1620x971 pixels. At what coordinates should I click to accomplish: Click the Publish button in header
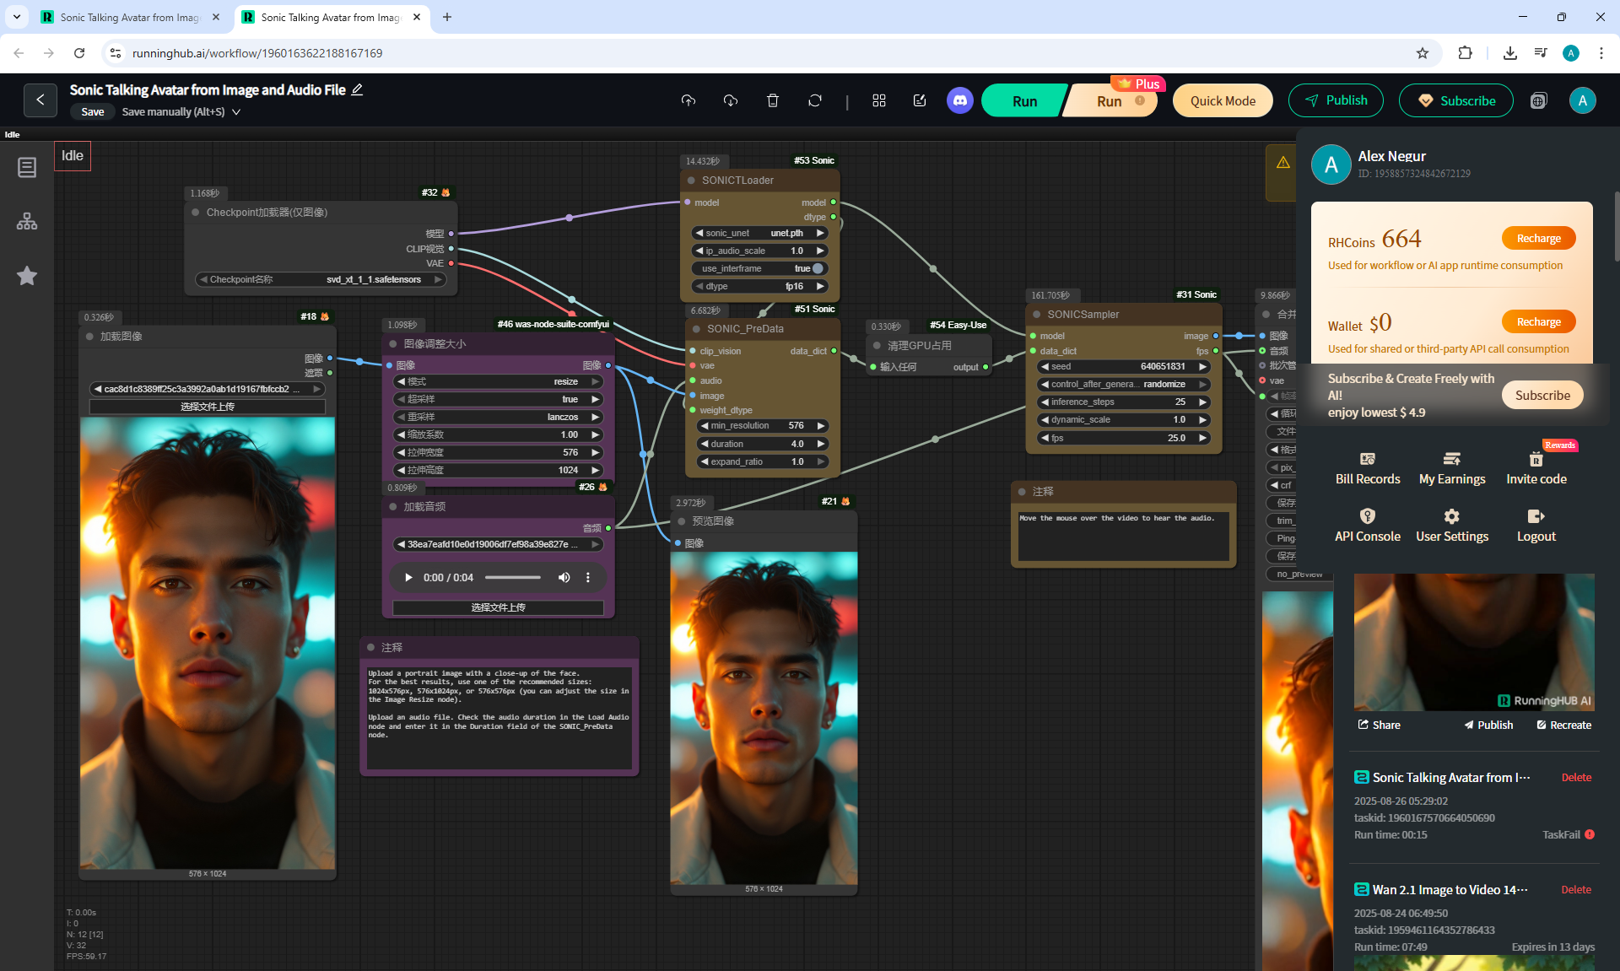pyautogui.click(x=1336, y=100)
